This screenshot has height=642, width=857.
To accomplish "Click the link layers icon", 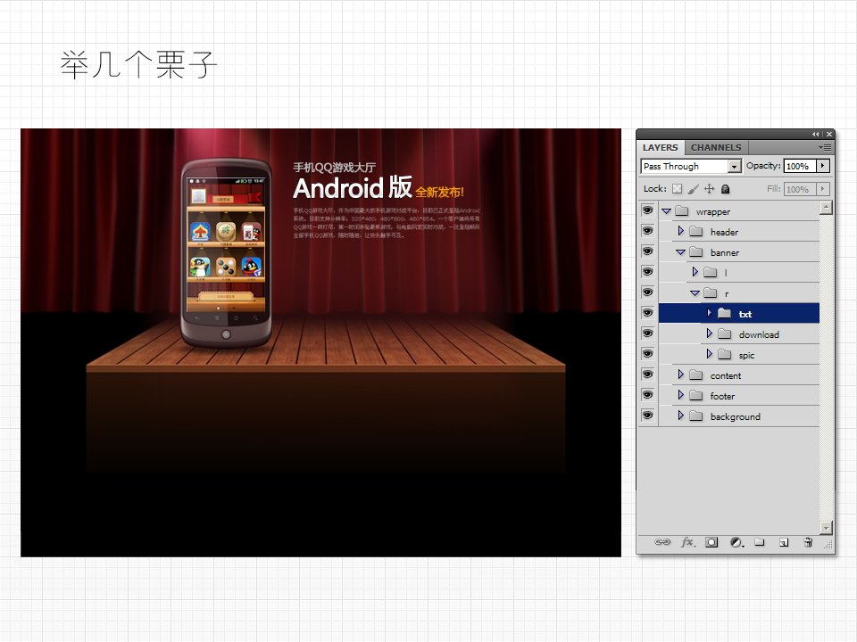I will [x=662, y=542].
